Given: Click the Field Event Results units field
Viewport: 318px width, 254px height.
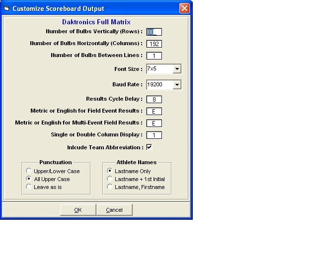Looking at the screenshot, I should point(154,112).
